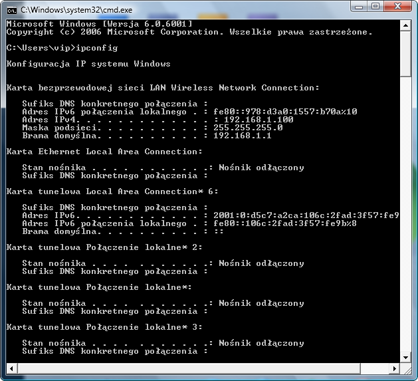Click the IPv6 address starting with 2001:0:d5c7
Image resolution: width=418 pixels, height=381 pixels.
coord(306,215)
